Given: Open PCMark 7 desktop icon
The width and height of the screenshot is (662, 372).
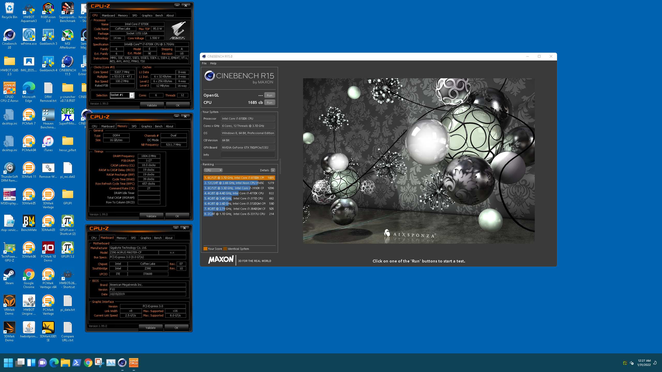Looking at the screenshot, I should [29, 117].
